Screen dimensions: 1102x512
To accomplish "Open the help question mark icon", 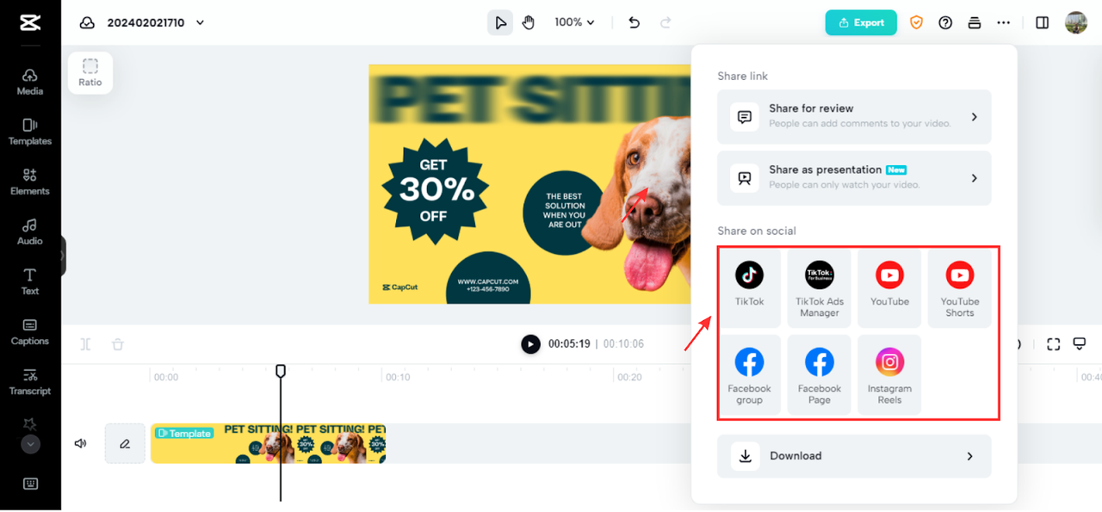I will click(945, 22).
